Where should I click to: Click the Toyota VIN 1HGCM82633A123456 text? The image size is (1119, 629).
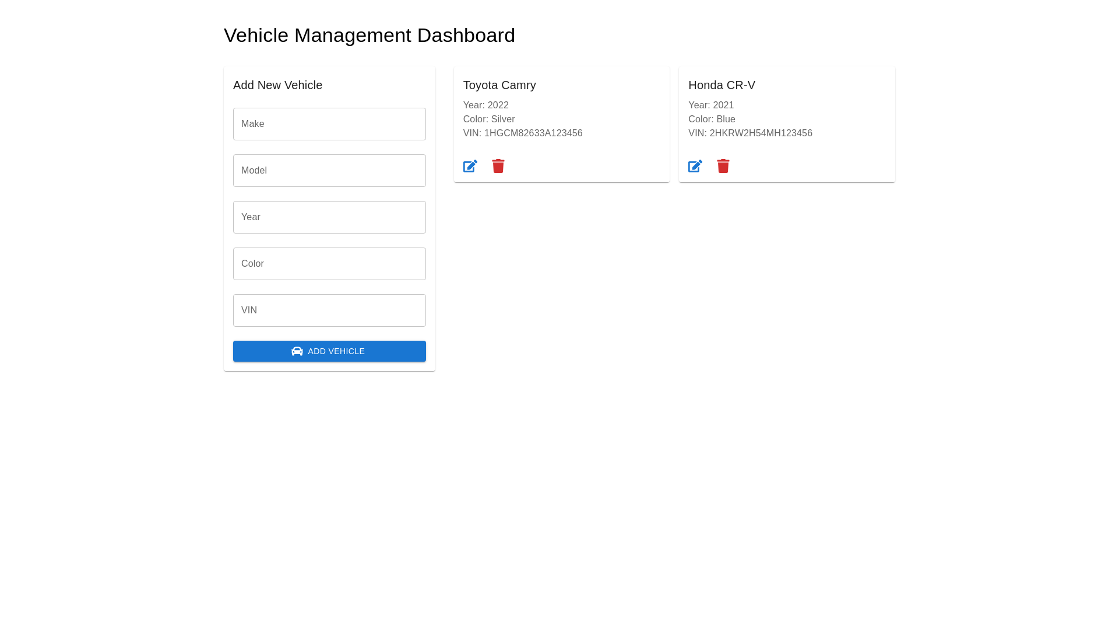(523, 133)
